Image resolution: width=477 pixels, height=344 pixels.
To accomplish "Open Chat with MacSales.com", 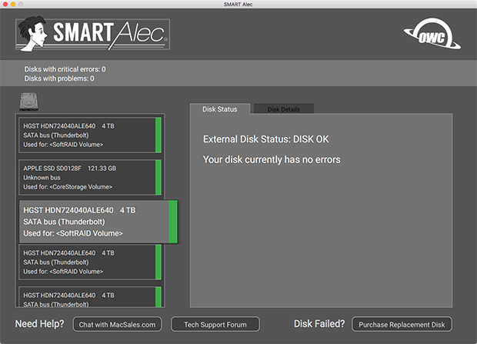I will [117, 325].
